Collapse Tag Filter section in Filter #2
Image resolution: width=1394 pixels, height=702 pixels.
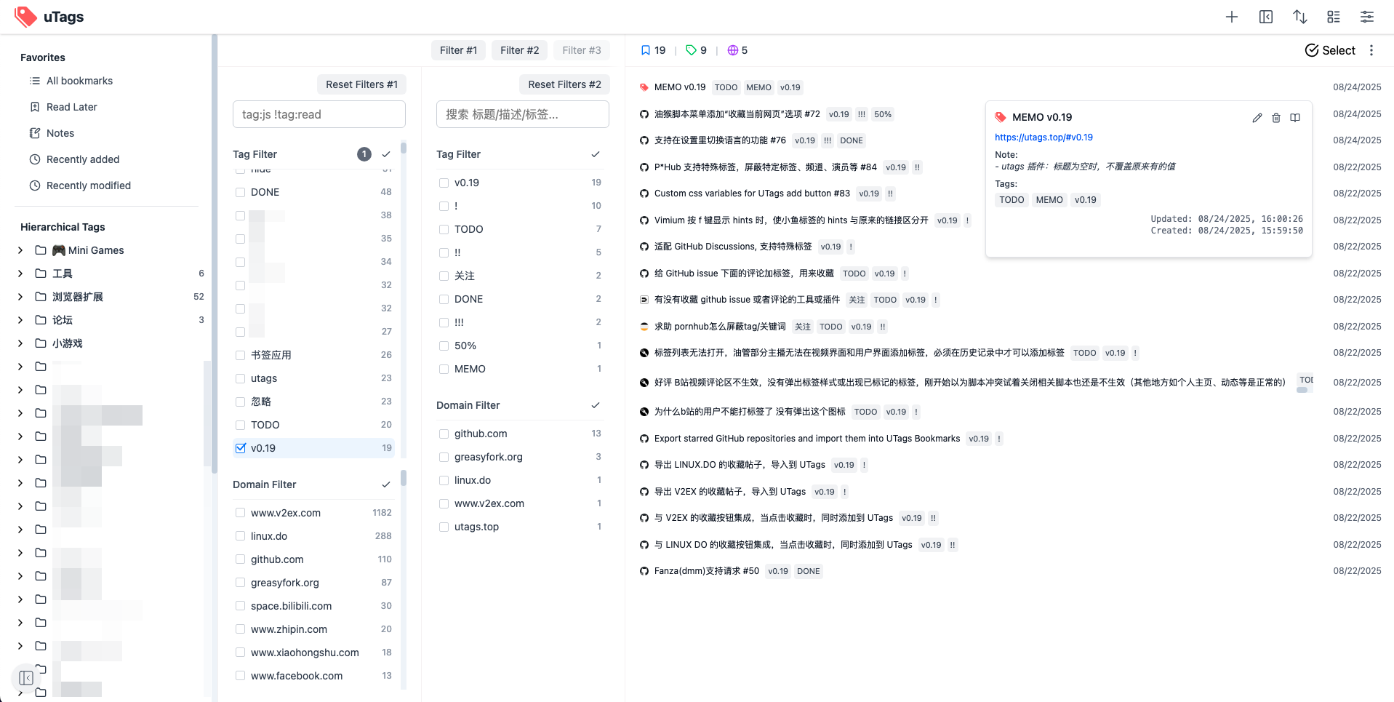click(x=596, y=154)
